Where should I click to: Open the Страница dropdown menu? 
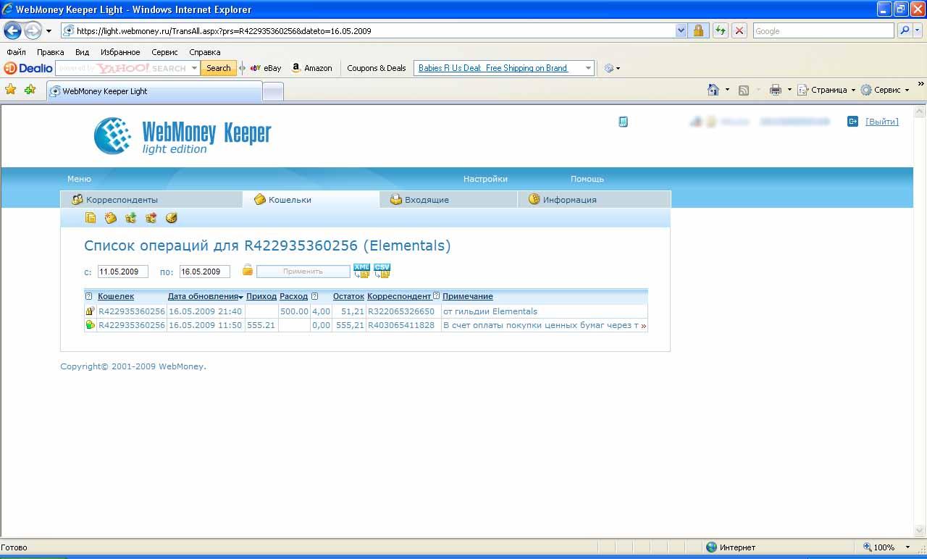tap(827, 90)
